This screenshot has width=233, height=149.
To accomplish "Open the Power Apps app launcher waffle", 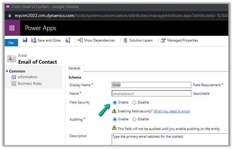I will (x=12, y=28).
